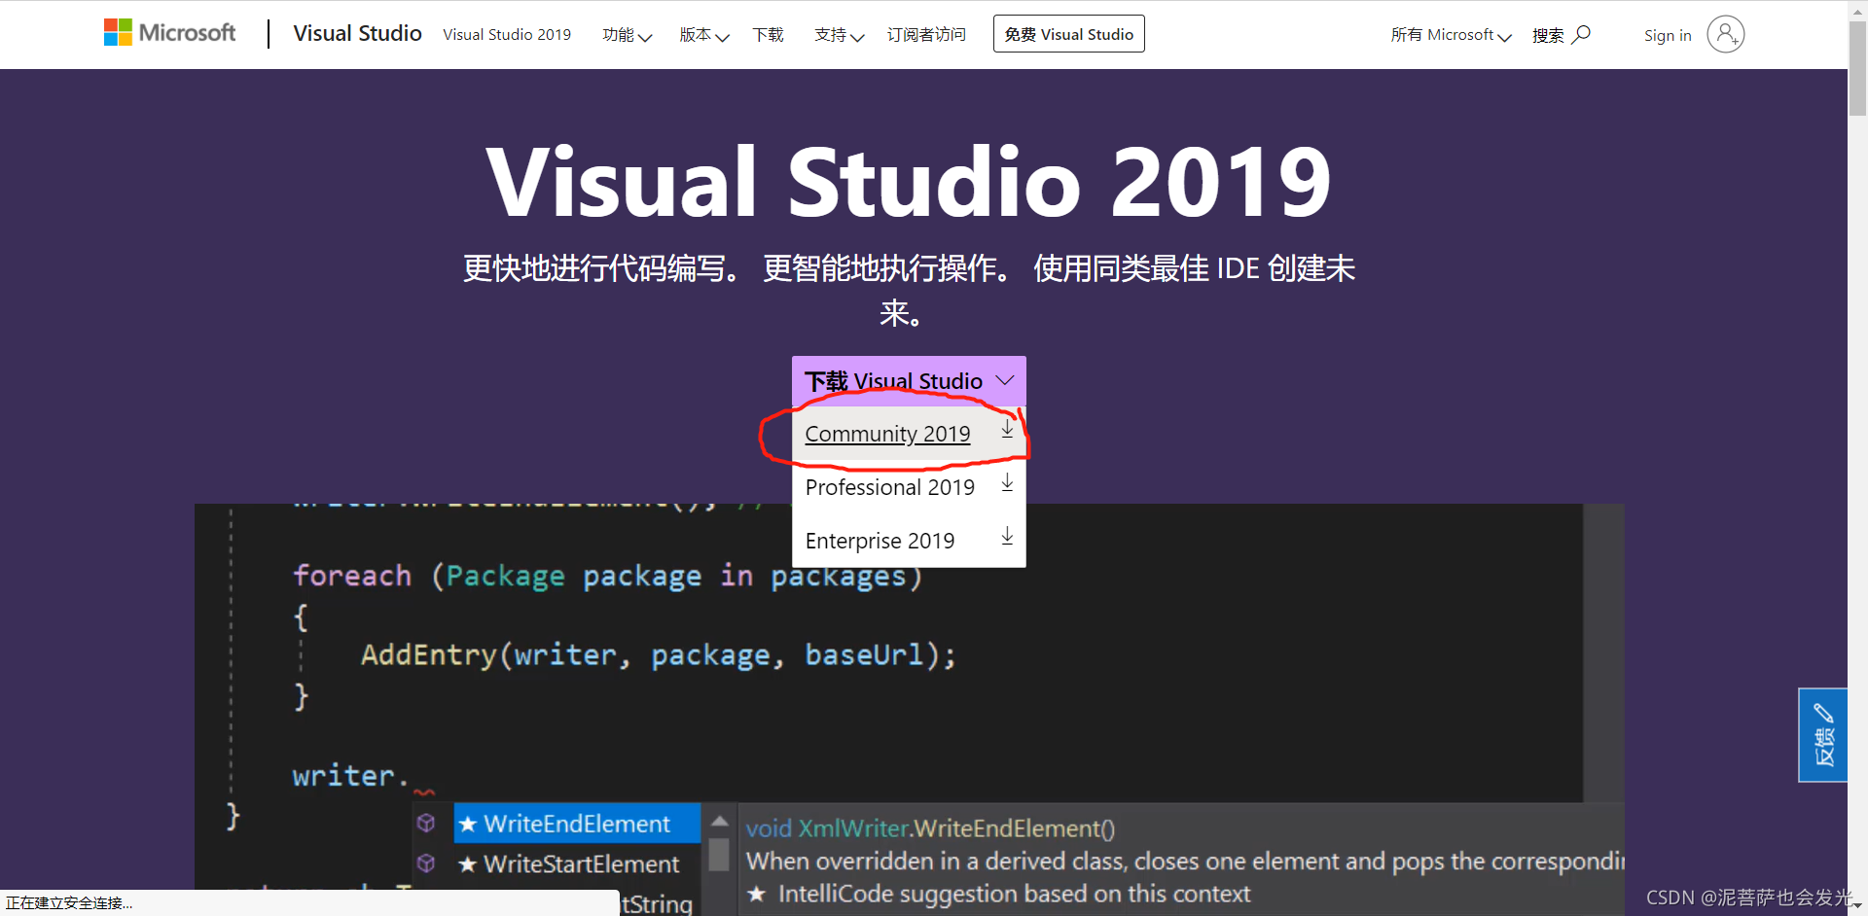Viewport: 1868px width, 916px height.
Task: Click the download arrow next to Enterprise 2019
Action: (x=1007, y=536)
